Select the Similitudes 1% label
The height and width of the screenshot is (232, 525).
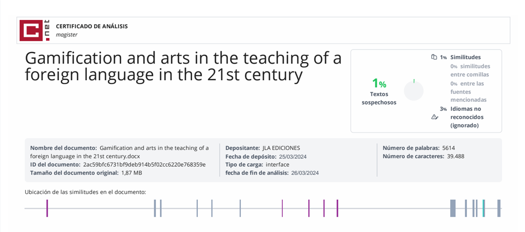[x=465, y=57]
